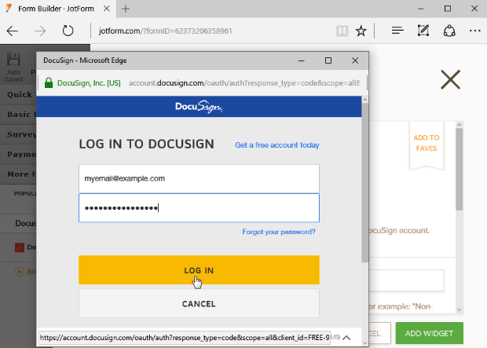Screen dimensions: 487x348
Task: Click the DocuSign popup address URL
Action: [x=244, y=83]
